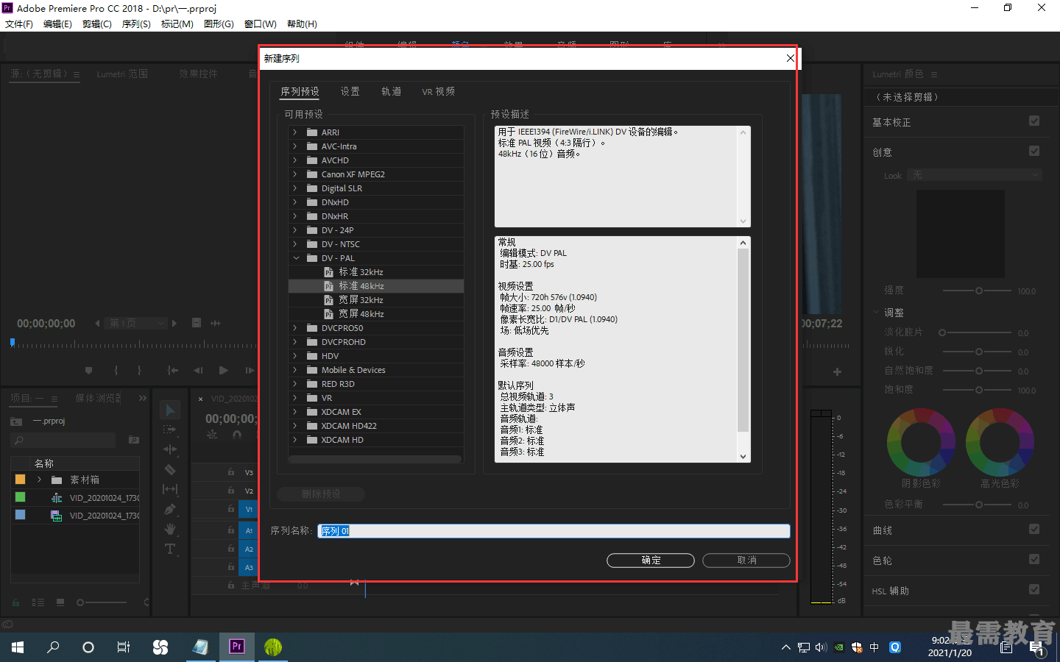Click the find-in-bin folder icon by the search box
The height and width of the screenshot is (662, 1060).
click(134, 440)
